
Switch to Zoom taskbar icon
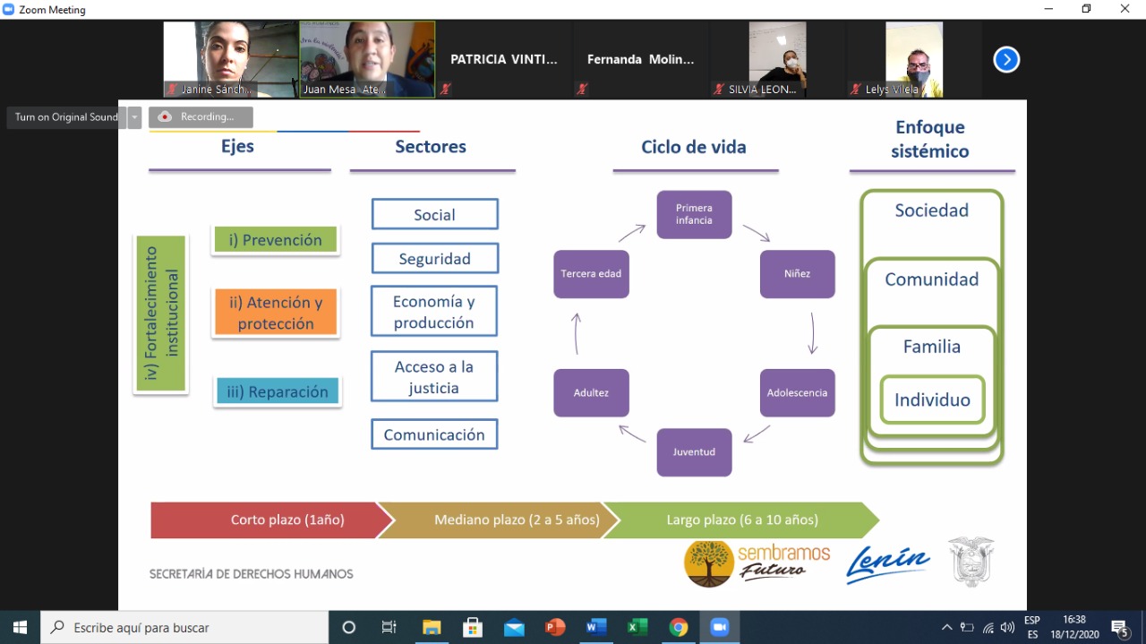(720, 627)
